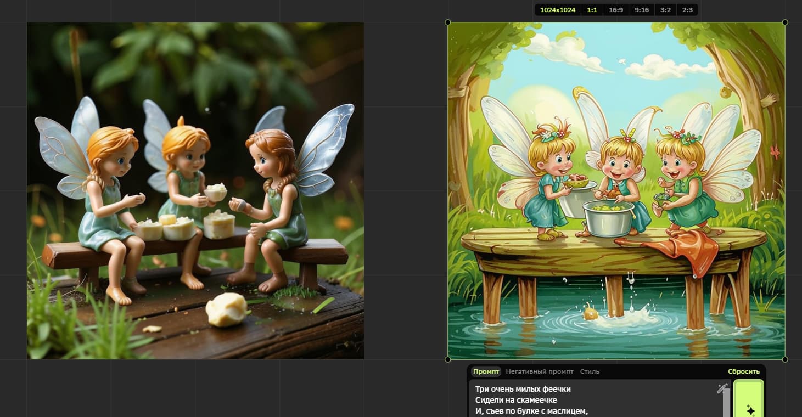The width and height of the screenshot is (802, 417).
Task: Select the 16:9 aspect ratio
Action: 616,10
